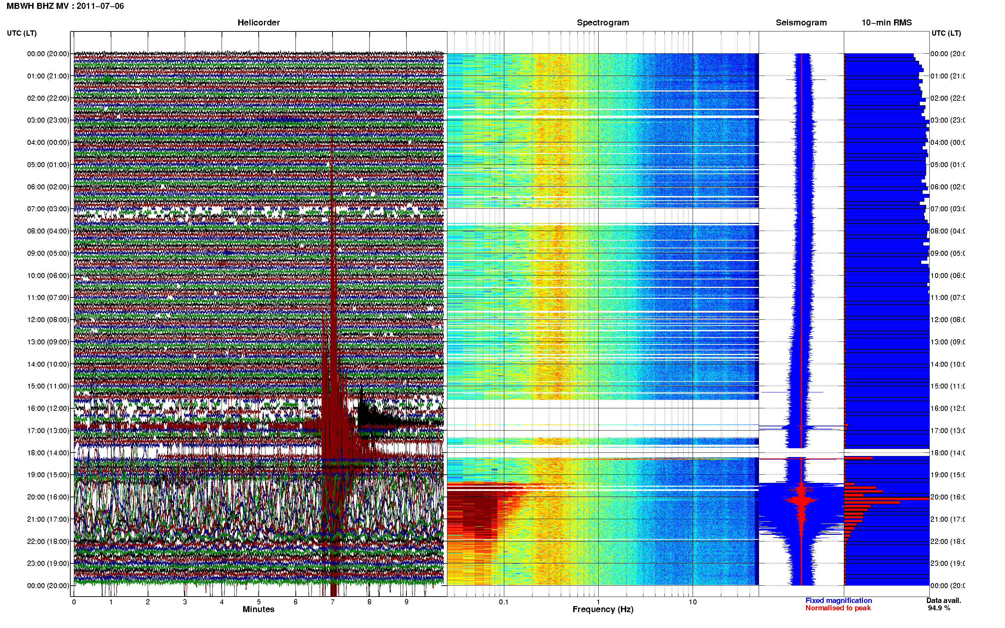Click the 'Minutes' axis title
1005x628 pixels.
(258, 609)
